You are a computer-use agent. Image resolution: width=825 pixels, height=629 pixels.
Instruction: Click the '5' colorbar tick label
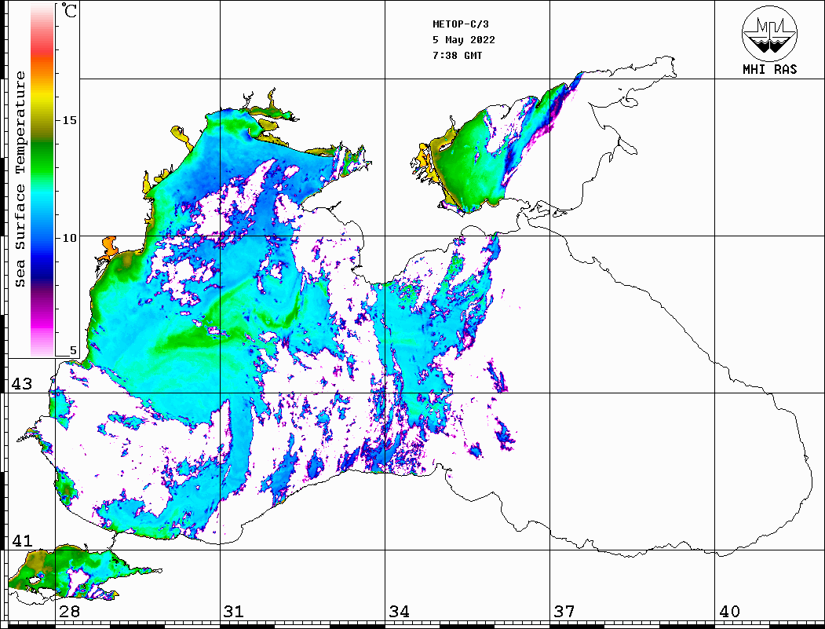[x=73, y=350]
